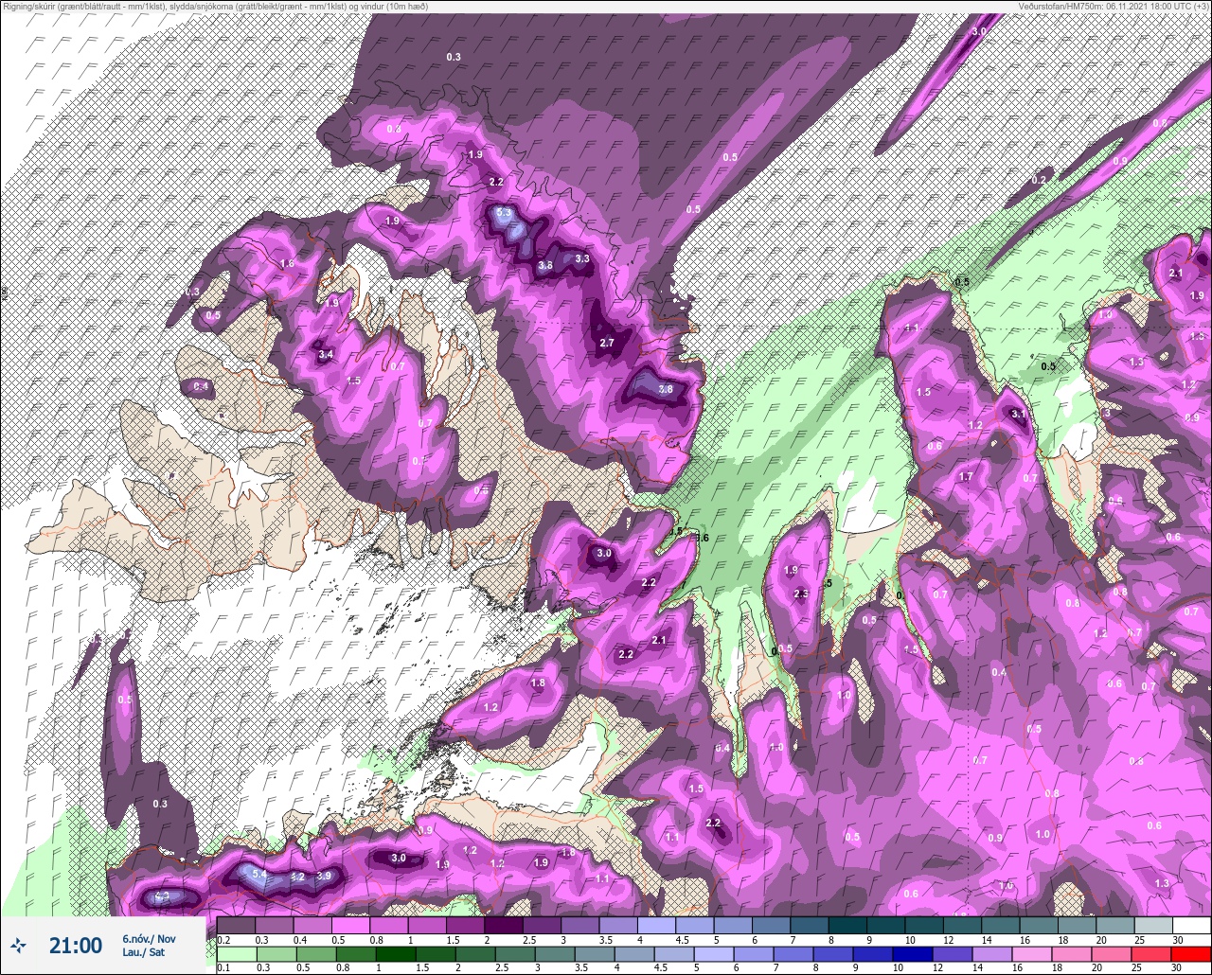Click the 2.7 precipitation value on the map
The height and width of the screenshot is (975, 1212).
(608, 343)
